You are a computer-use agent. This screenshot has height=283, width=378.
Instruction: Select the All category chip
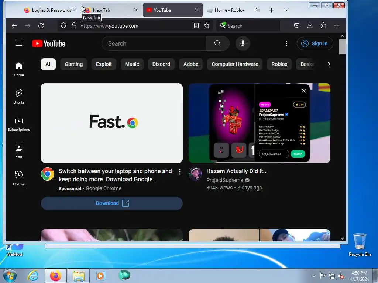click(48, 64)
